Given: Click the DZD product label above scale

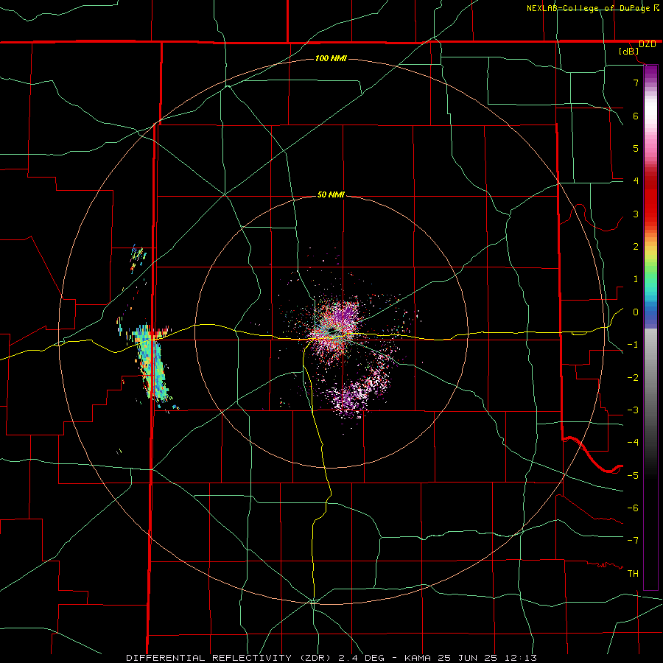Looking at the screenshot, I should pos(648,44).
